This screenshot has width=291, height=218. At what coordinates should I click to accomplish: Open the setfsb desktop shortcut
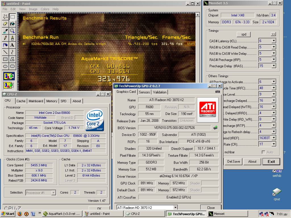click(x=277, y=173)
